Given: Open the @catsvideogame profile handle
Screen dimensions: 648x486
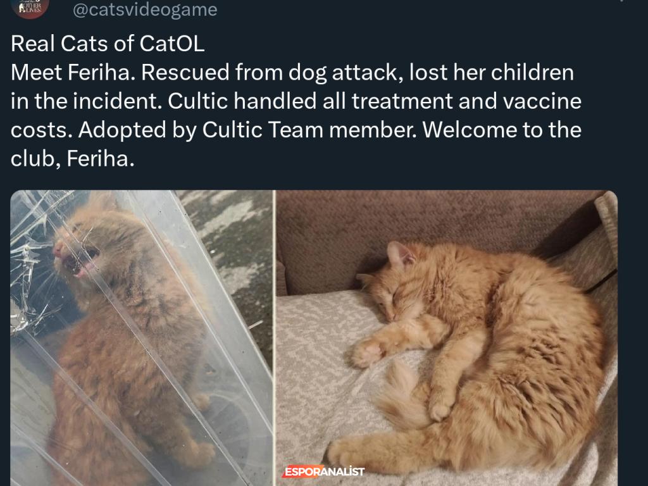Looking at the screenshot, I should [x=145, y=9].
